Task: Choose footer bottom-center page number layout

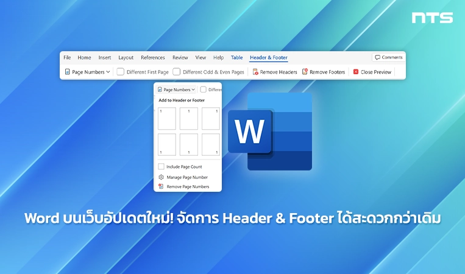Action: point(188,144)
